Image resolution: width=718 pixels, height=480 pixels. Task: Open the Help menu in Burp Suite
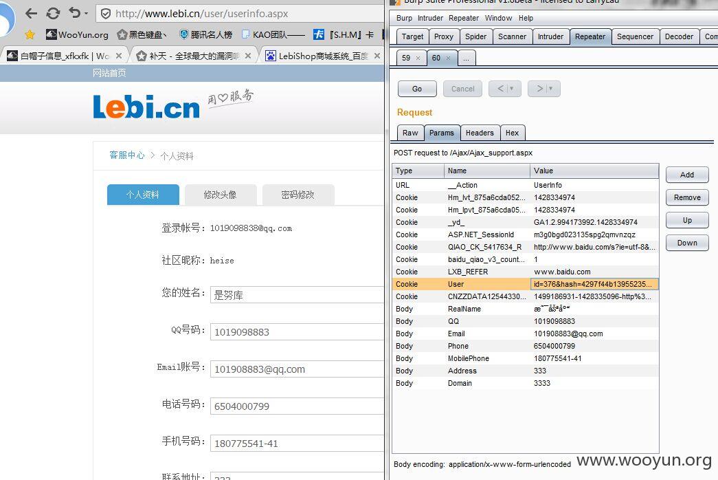coord(526,18)
